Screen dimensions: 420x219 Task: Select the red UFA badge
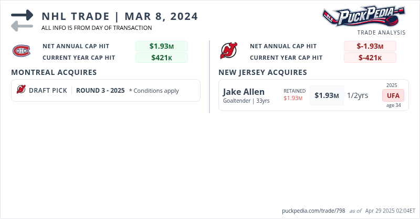pos(393,95)
